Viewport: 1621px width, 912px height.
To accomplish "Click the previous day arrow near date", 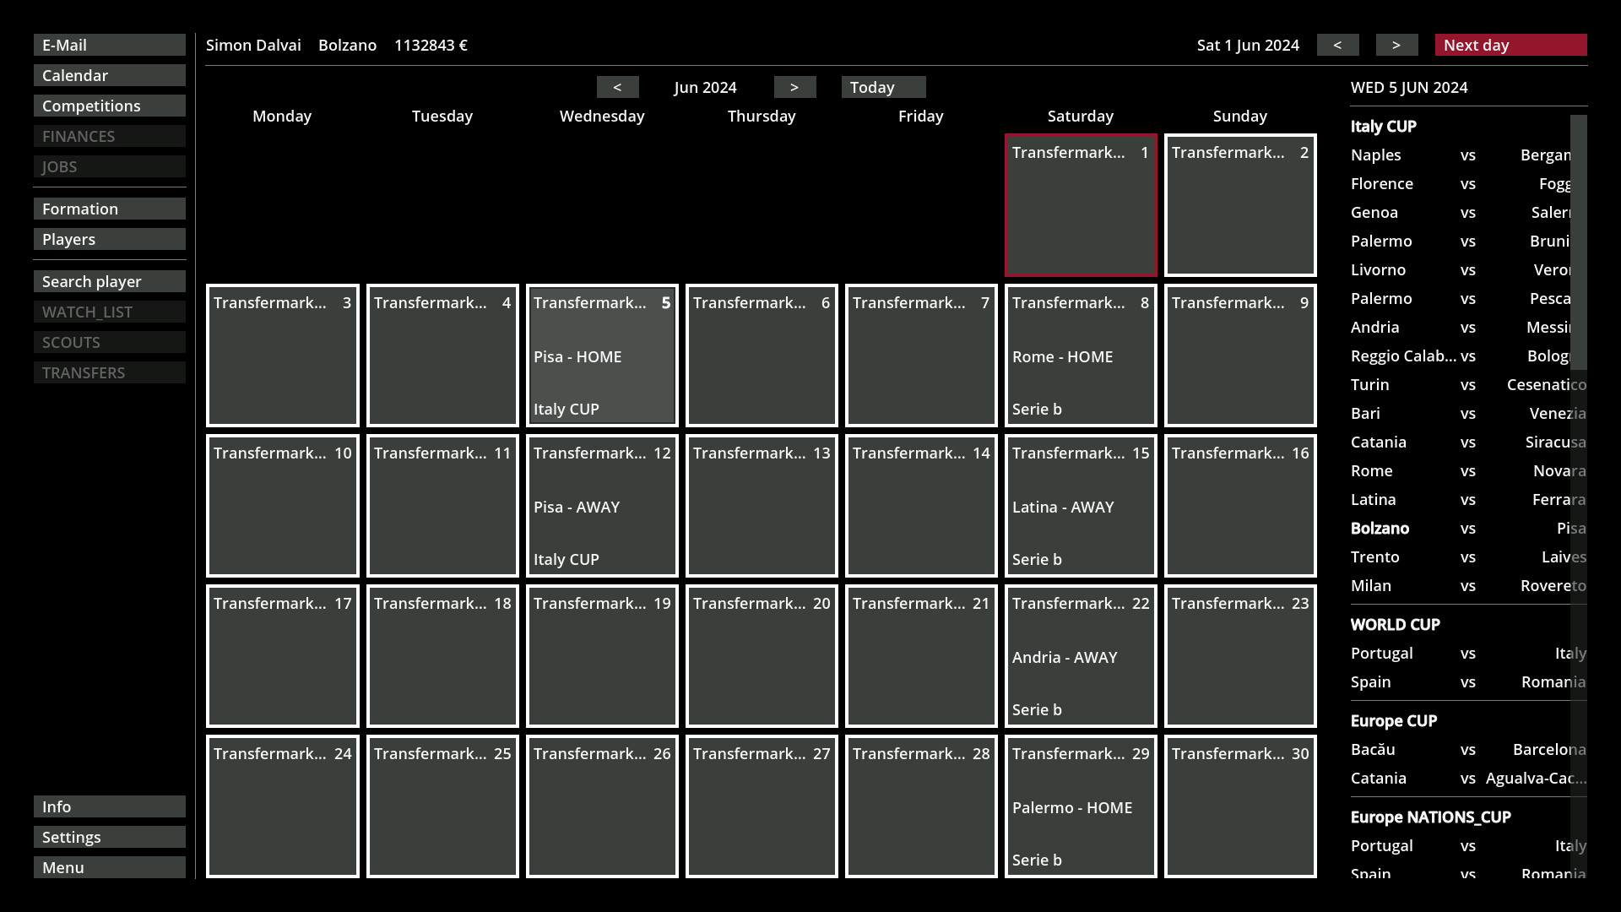I will coord(1337,45).
